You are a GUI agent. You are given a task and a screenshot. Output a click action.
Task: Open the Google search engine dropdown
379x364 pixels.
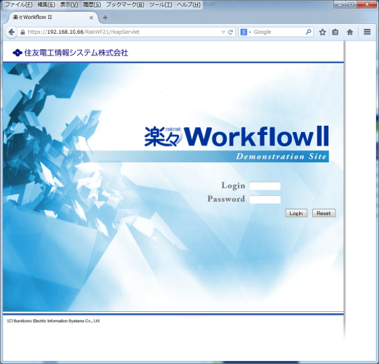246,32
